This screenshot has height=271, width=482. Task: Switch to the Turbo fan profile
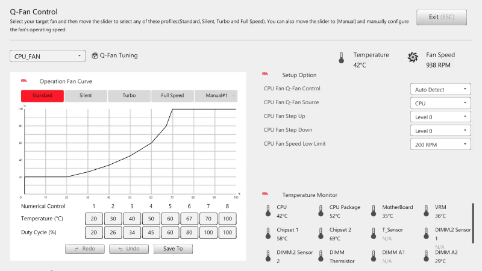pos(129,96)
